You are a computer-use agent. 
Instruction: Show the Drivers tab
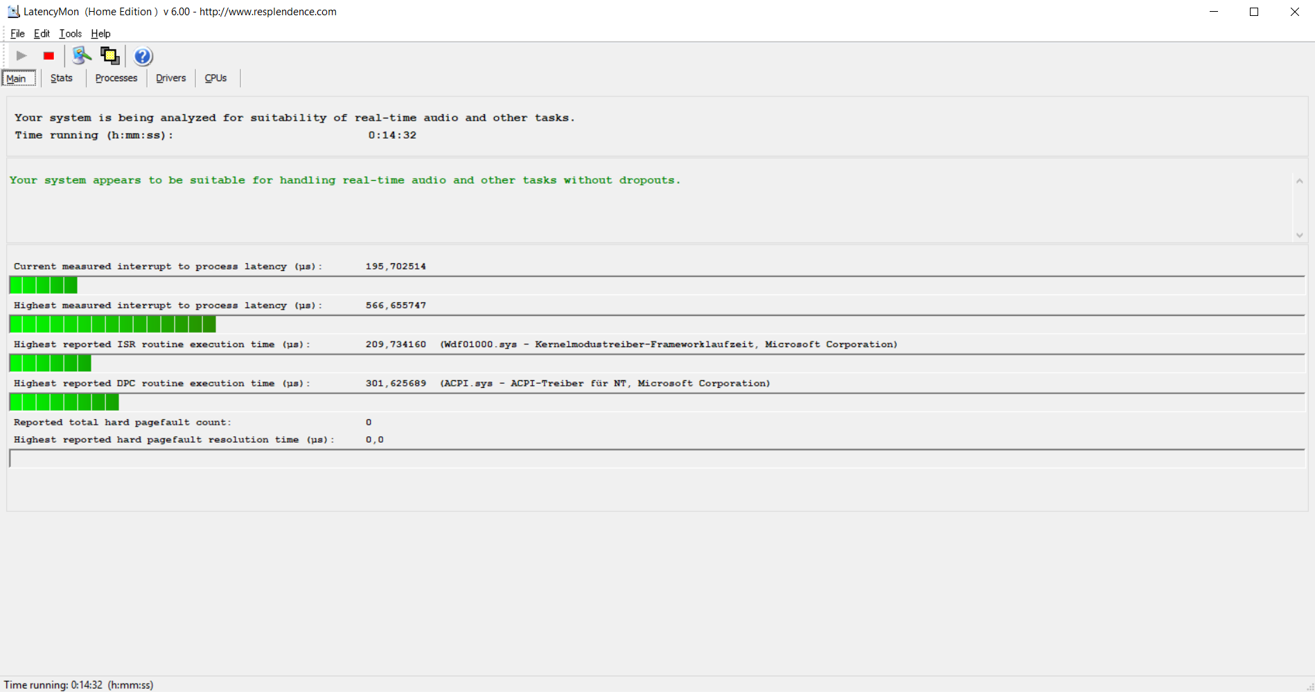[x=170, y=78]
